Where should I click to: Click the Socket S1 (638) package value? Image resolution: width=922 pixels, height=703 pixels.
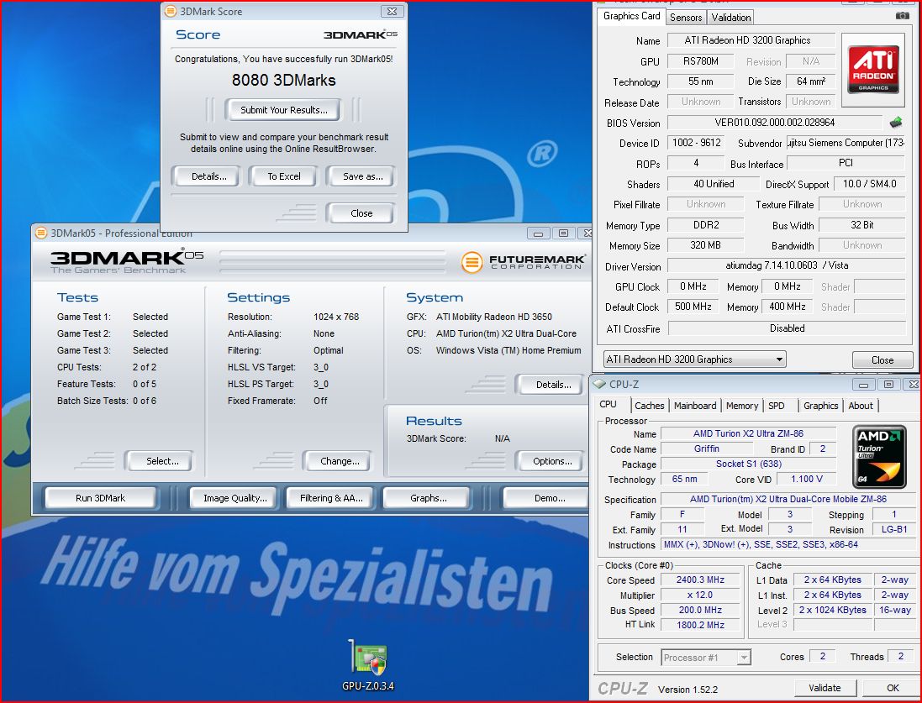click(x=748, y=464)
